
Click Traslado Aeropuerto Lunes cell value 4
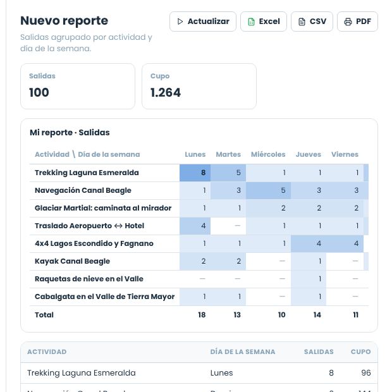195,226
